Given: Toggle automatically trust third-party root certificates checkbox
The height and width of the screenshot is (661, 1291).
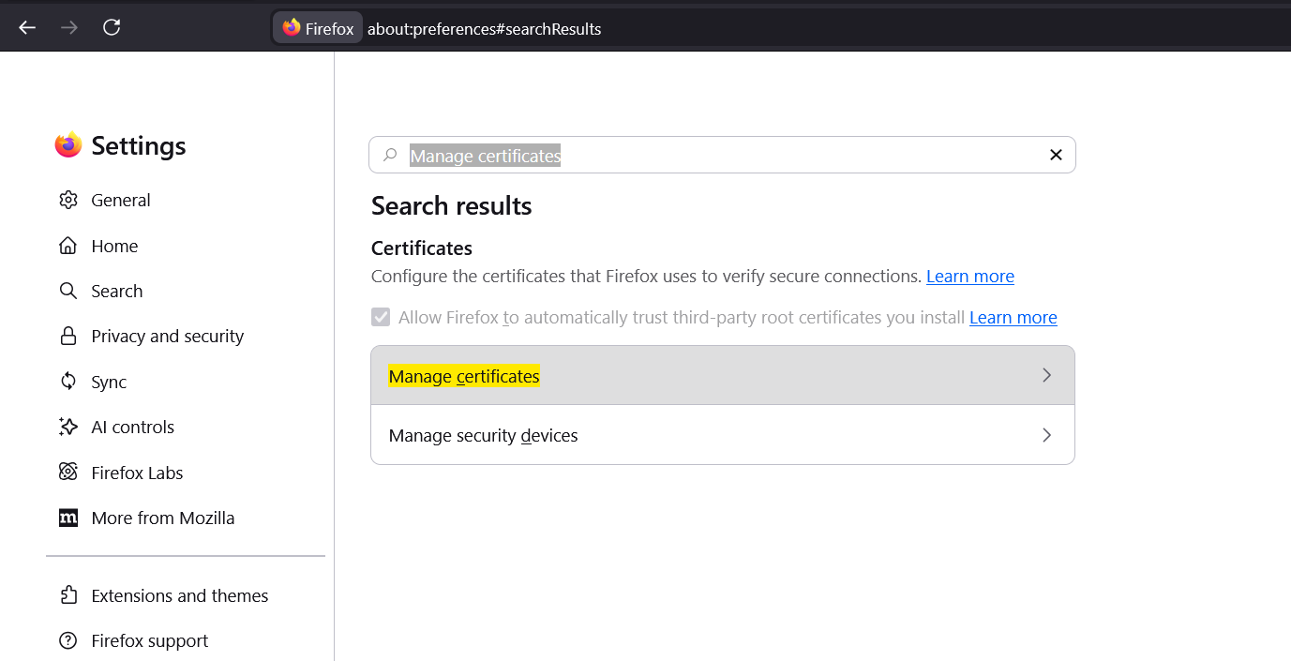Looking at the screenshot, I should coord(381,317).
